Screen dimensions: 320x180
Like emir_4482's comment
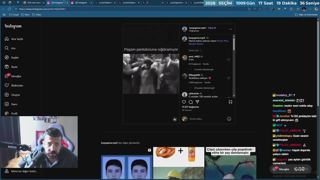tap(228, 60)
